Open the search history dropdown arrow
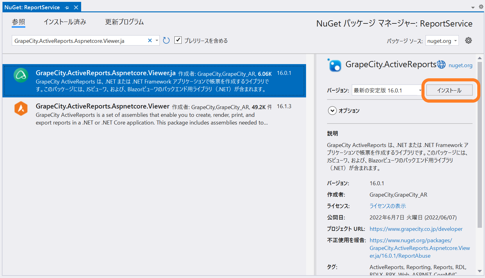The height and width of the screenshot is (278, 485). tap(157, 40)
